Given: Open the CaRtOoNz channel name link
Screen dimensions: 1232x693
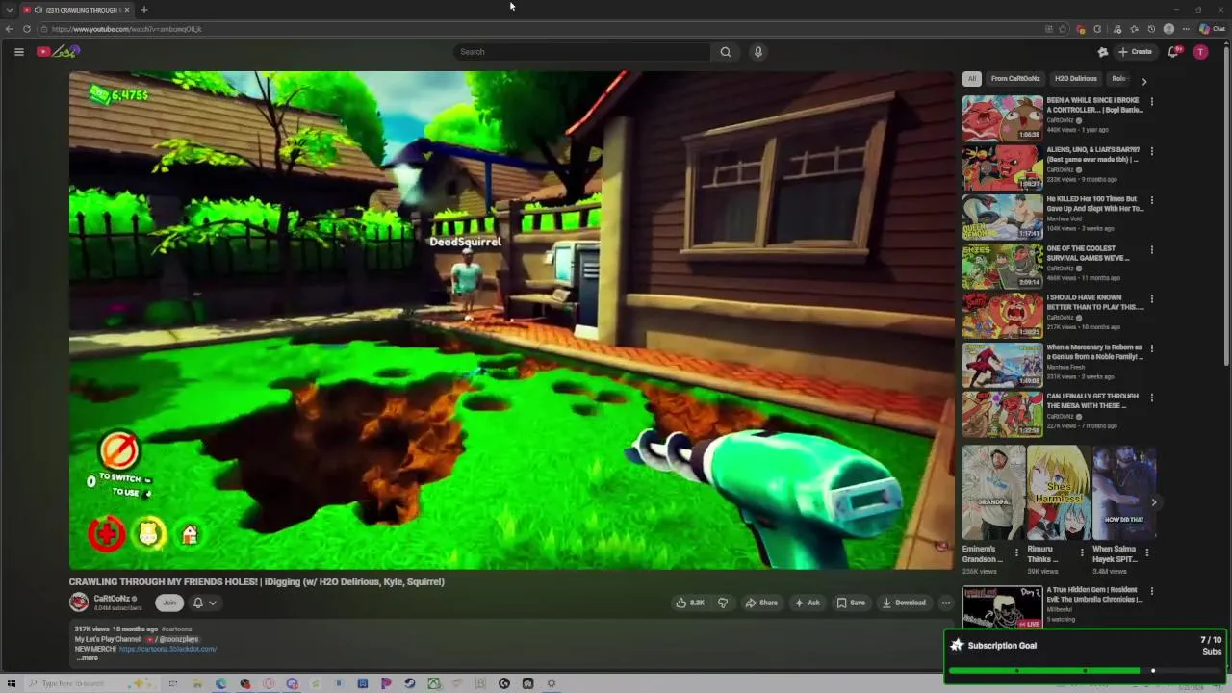Looking at the screenshot, I should (112, 599).
